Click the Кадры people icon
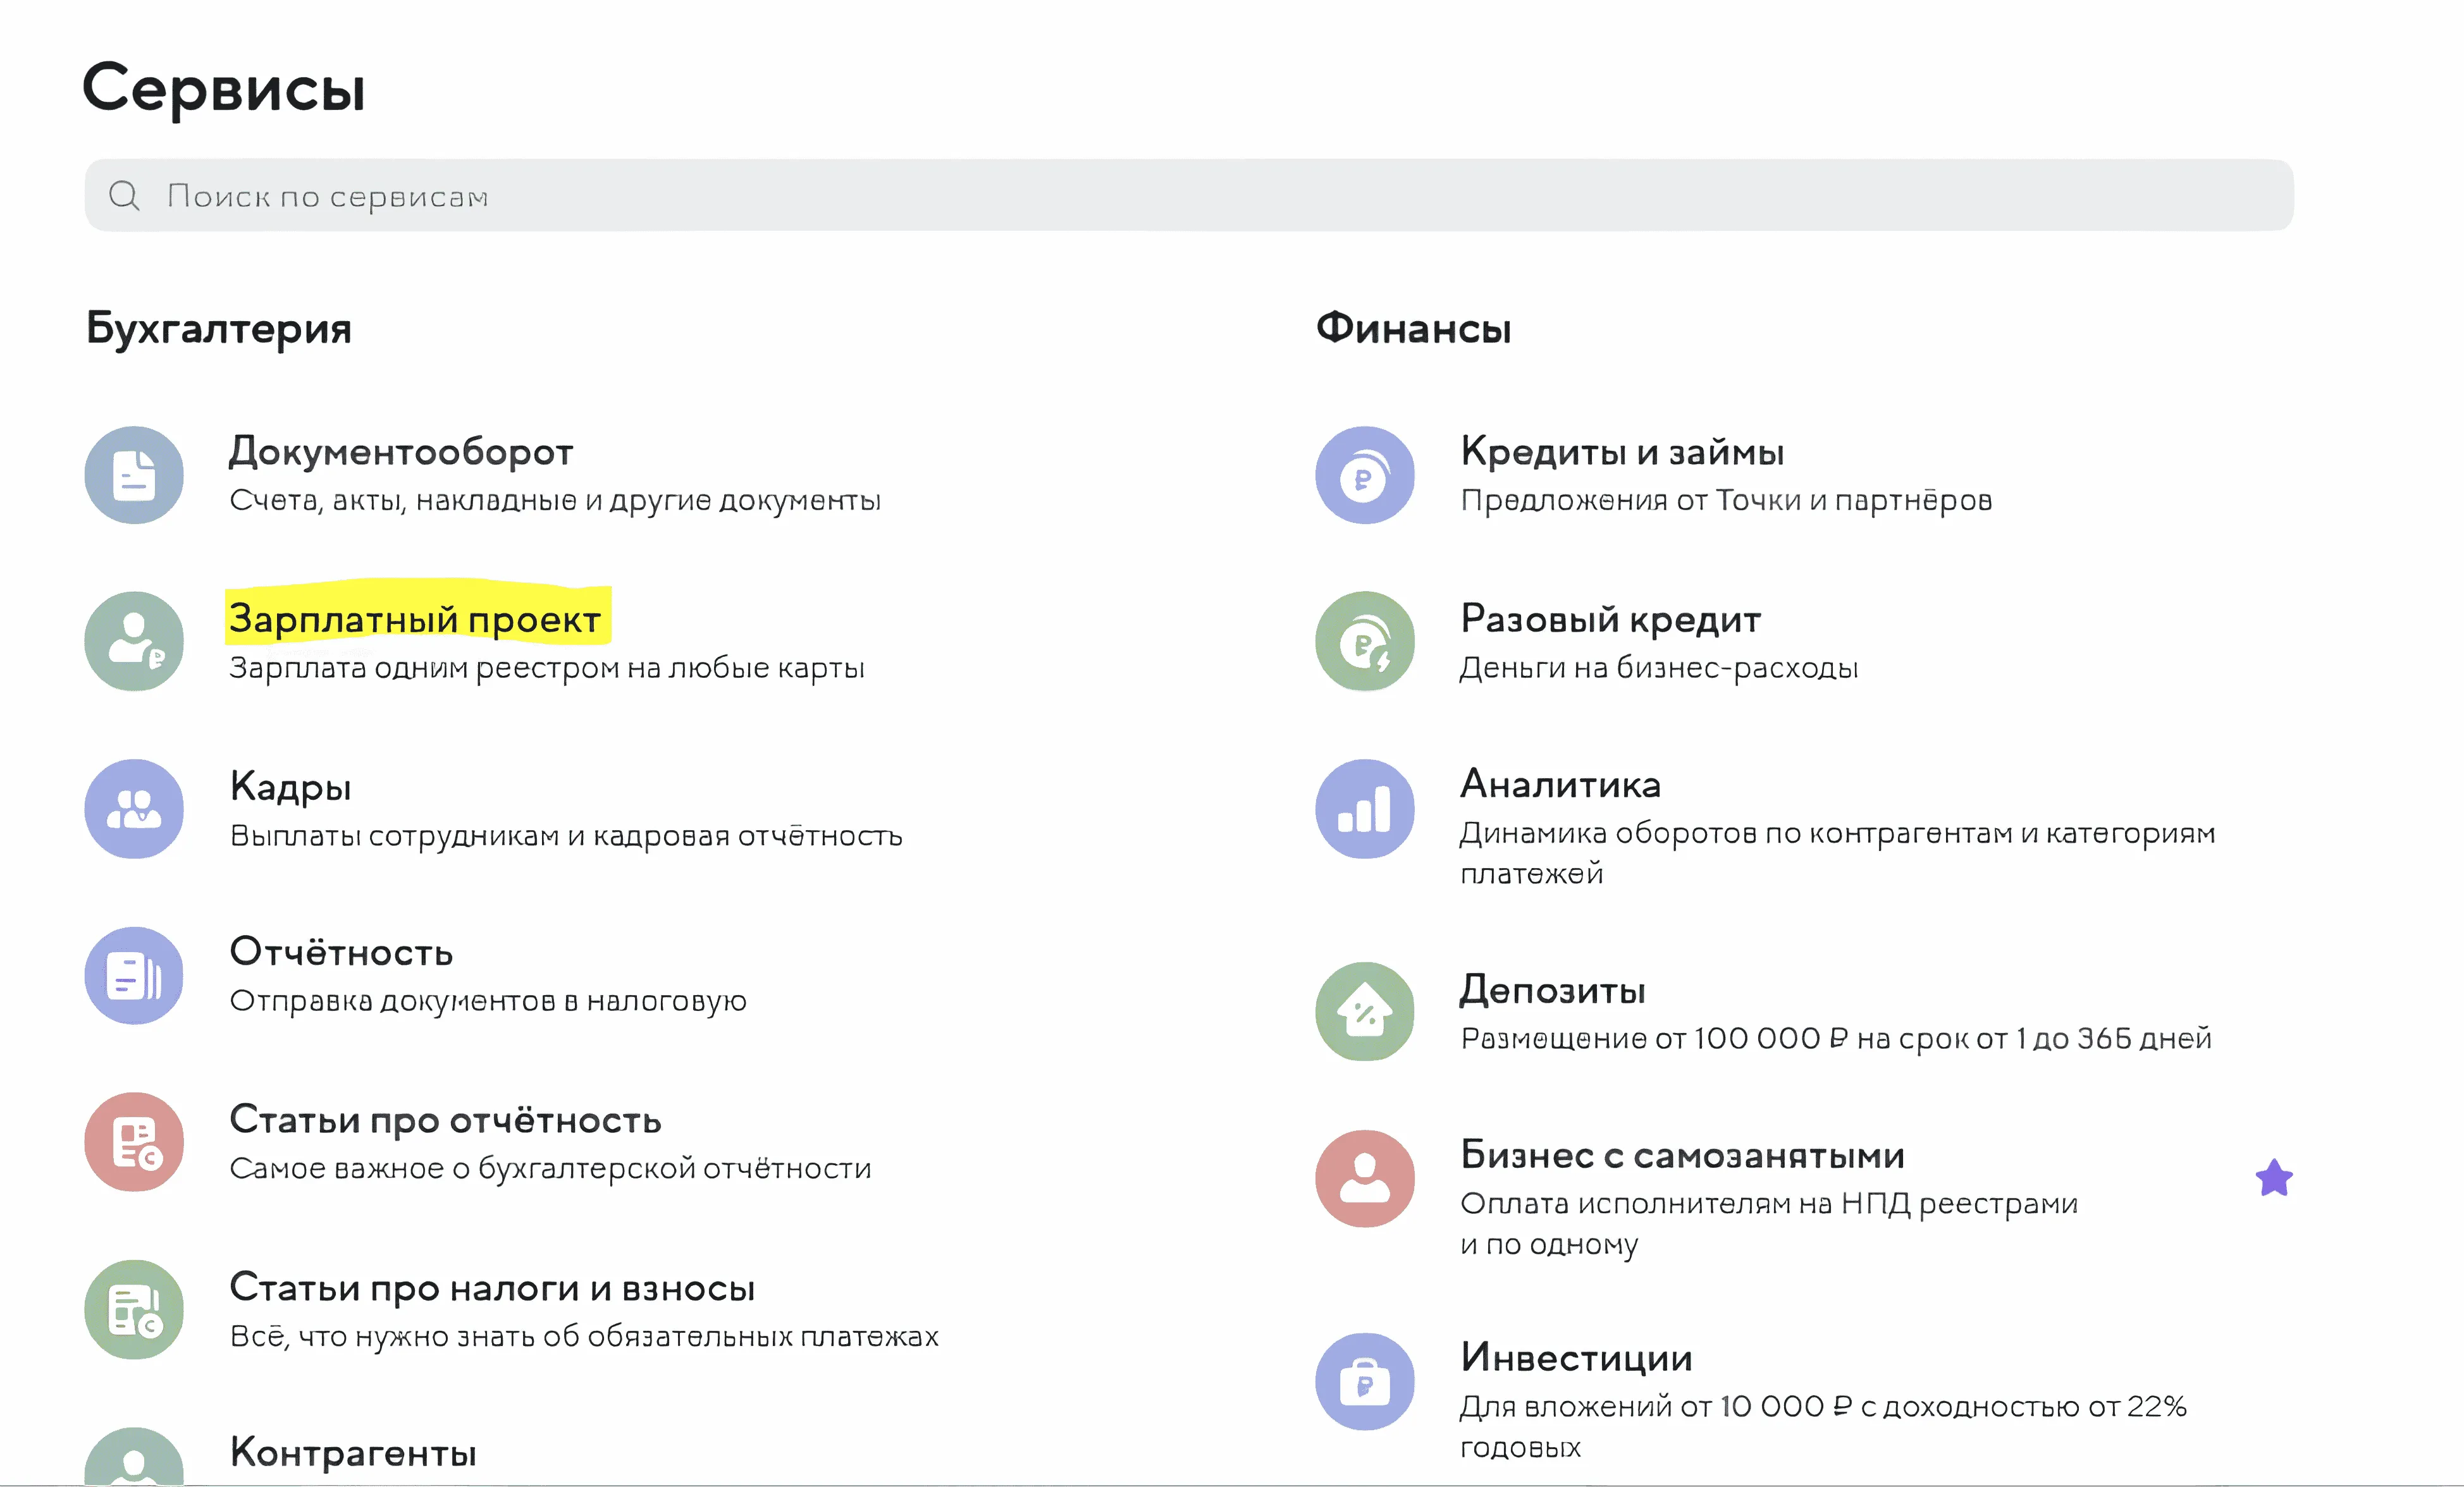The height and width of the screenshot is (1487, 2464). 134,809
